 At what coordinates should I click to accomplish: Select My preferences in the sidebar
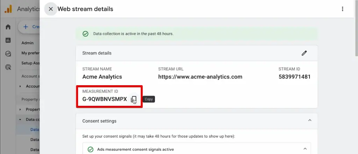[30, 53]
